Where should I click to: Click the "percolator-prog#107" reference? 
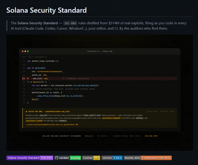point(111,118)
